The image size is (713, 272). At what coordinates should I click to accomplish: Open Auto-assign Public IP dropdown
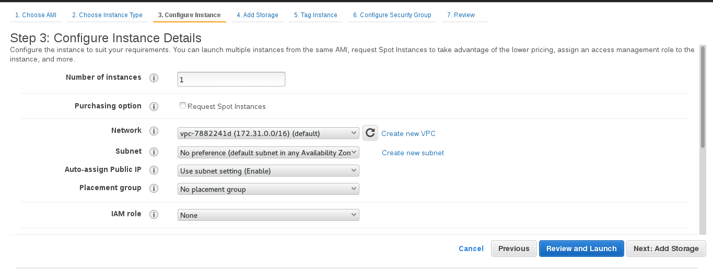268,171
